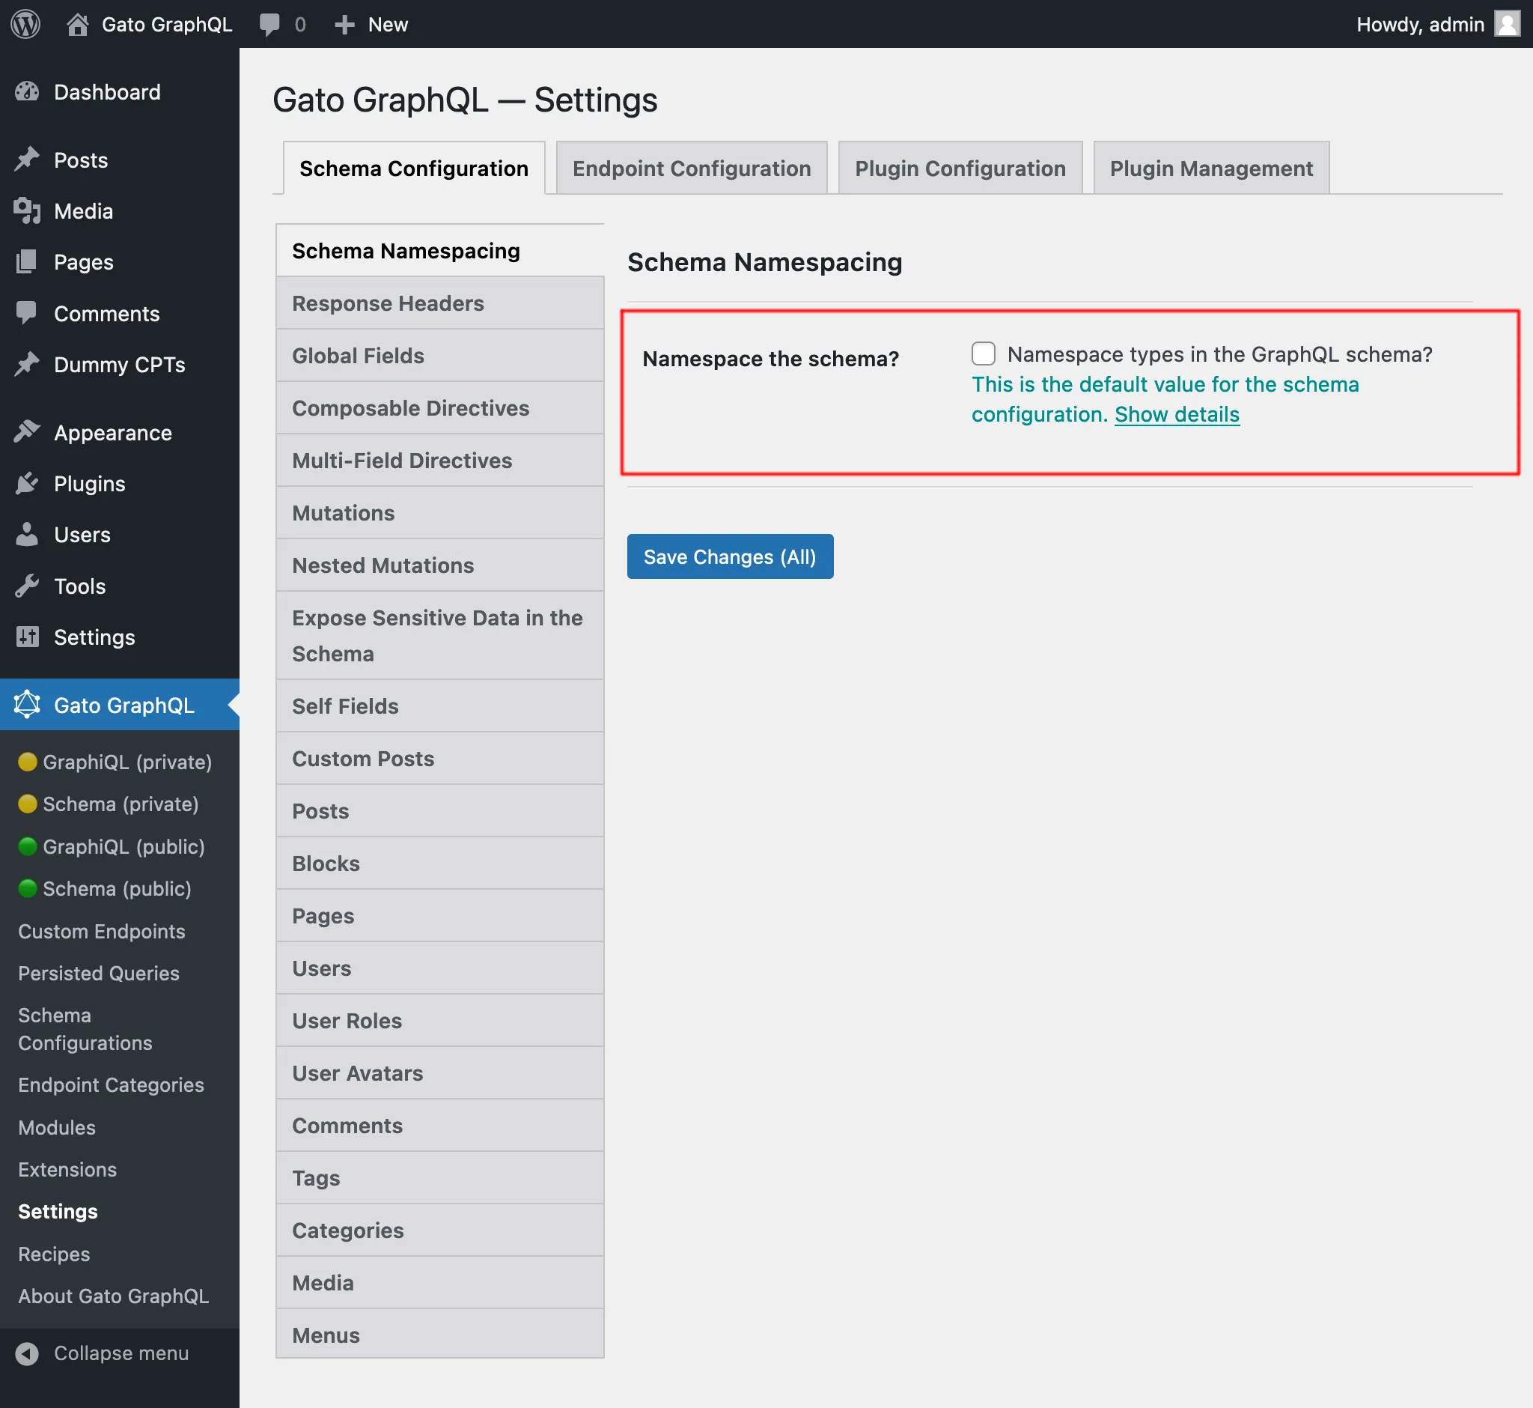Open Schema Configurations submenu item
Screen dimensions: 1533x1408
(85, 1029)
